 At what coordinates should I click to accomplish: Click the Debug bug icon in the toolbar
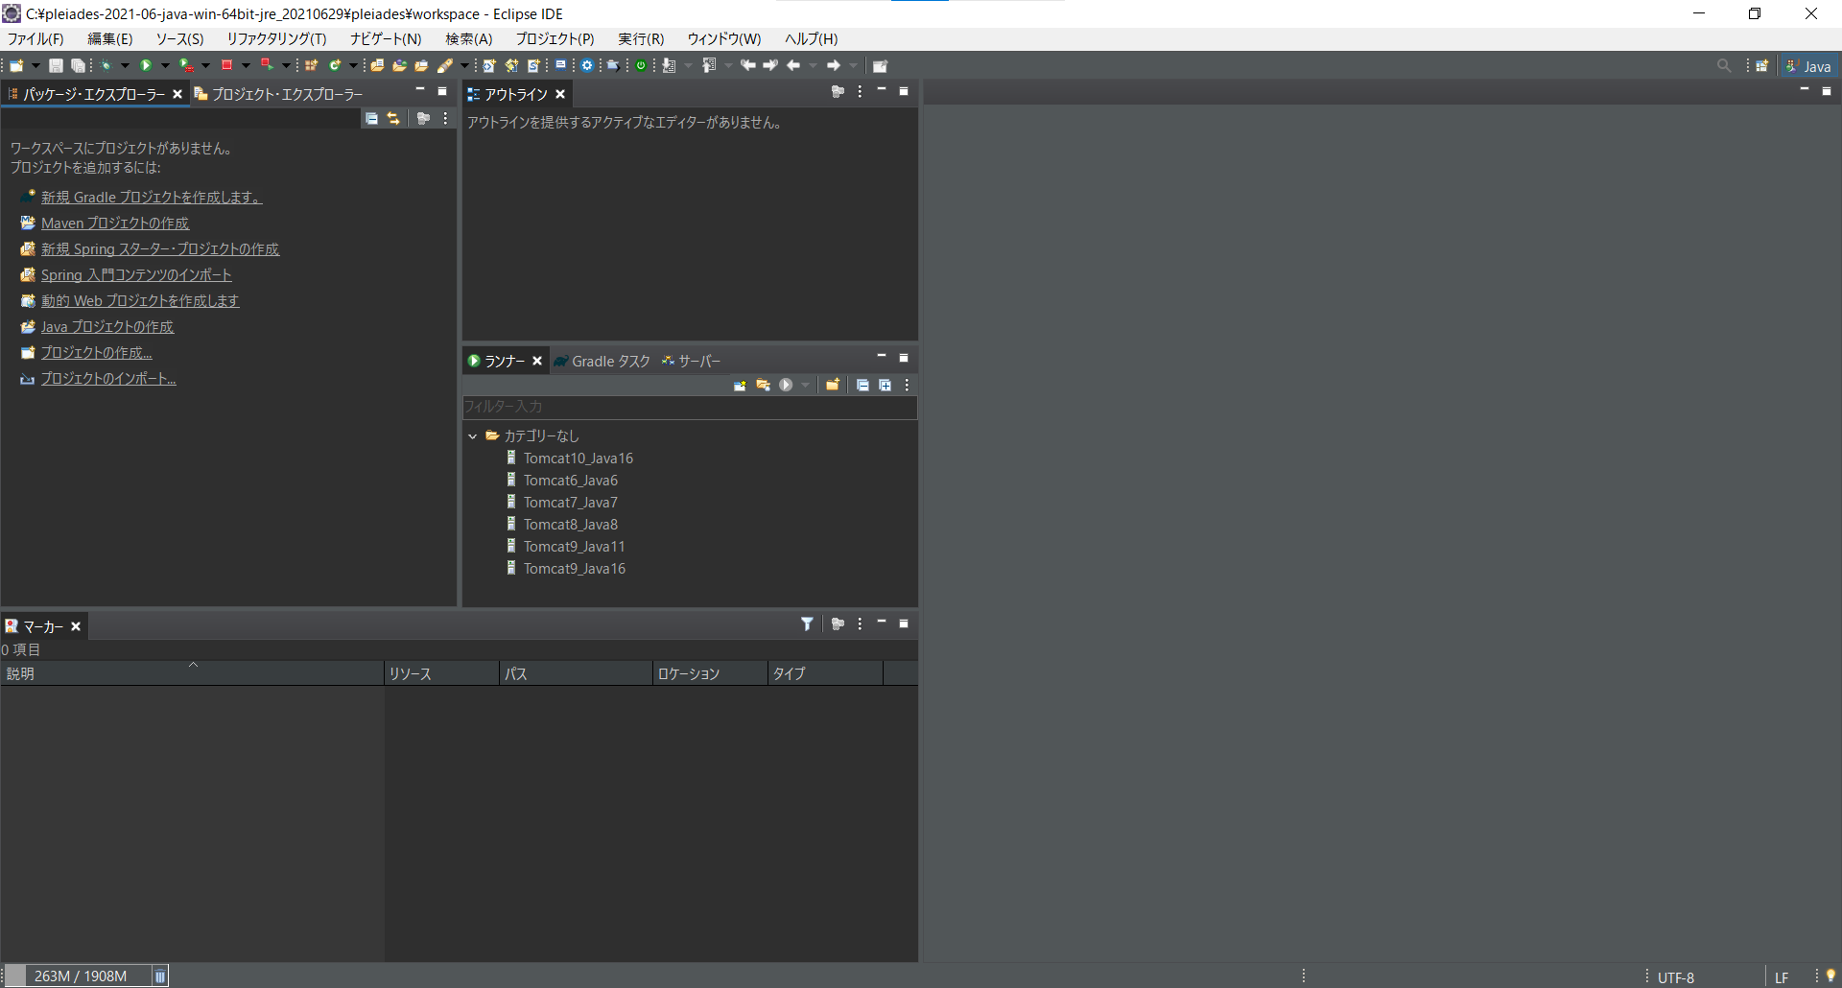[x=106, y=65]
